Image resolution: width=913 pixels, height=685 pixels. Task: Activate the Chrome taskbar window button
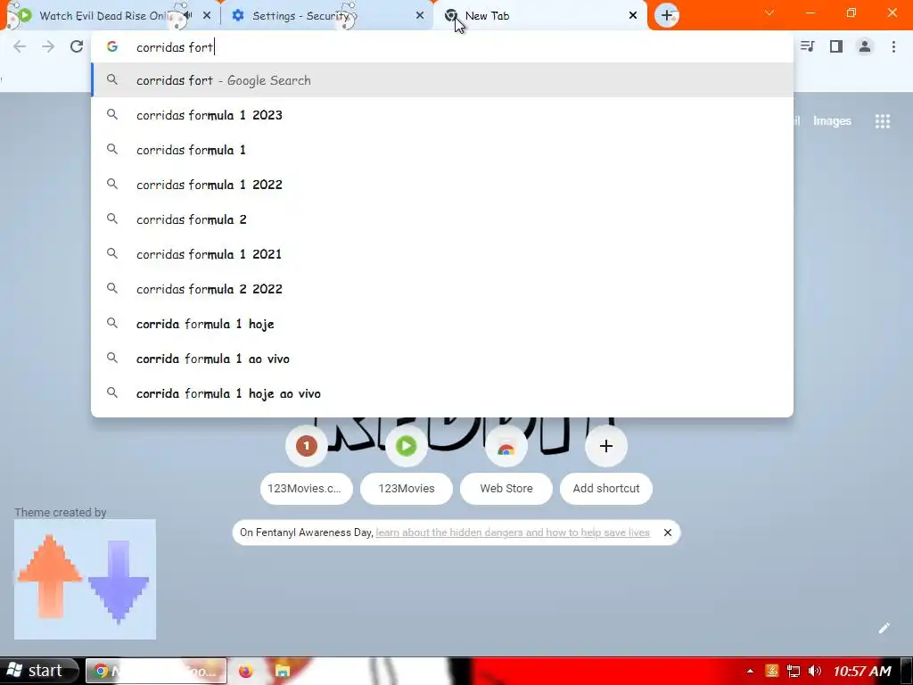156,671
